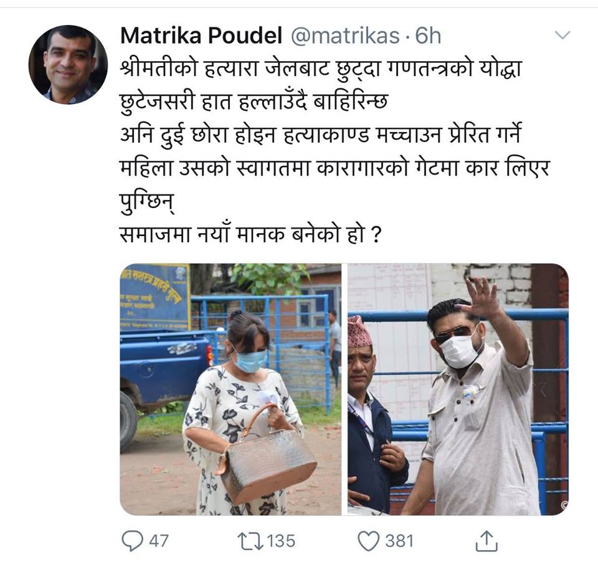Open Matrika Poudel's profile avatar
This screenshot has height=567, width=598.
(68, 65)
